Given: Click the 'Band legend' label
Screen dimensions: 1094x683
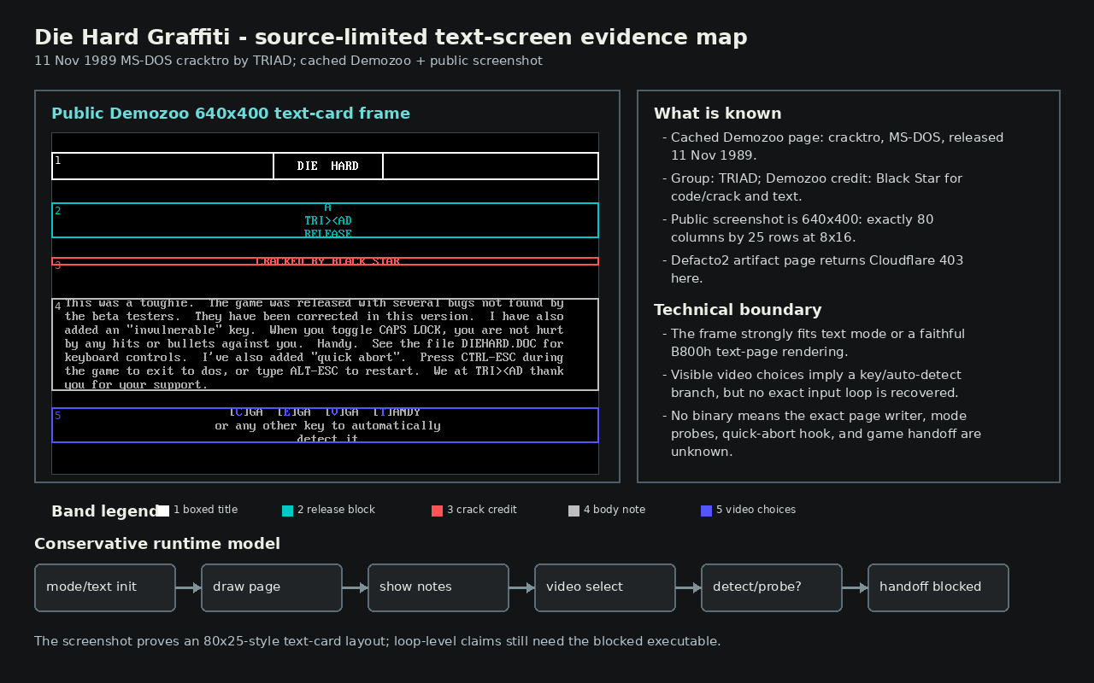Looking at the screenshot, I should coord(105,511).
